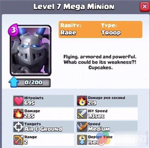150x148 pixels.
Task: Tap the Air & Ground targets value
Action: coord(43,129)
